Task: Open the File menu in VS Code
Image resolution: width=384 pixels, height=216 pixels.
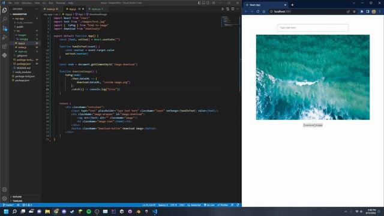Action: coord(10,3)
